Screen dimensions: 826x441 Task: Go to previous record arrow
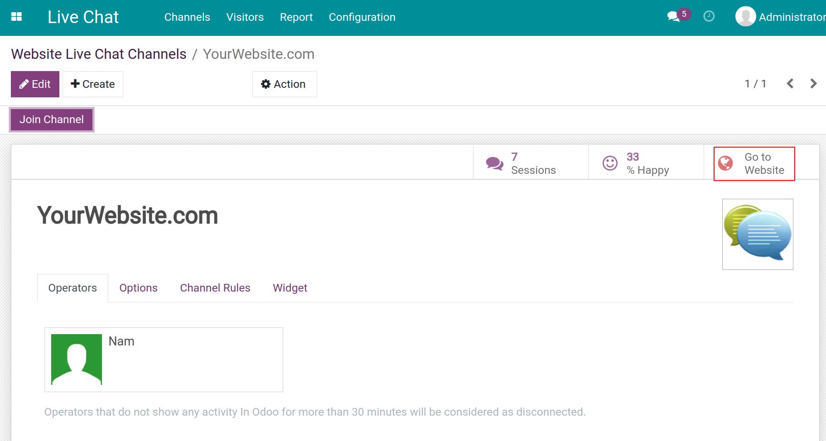pos(790,84)
